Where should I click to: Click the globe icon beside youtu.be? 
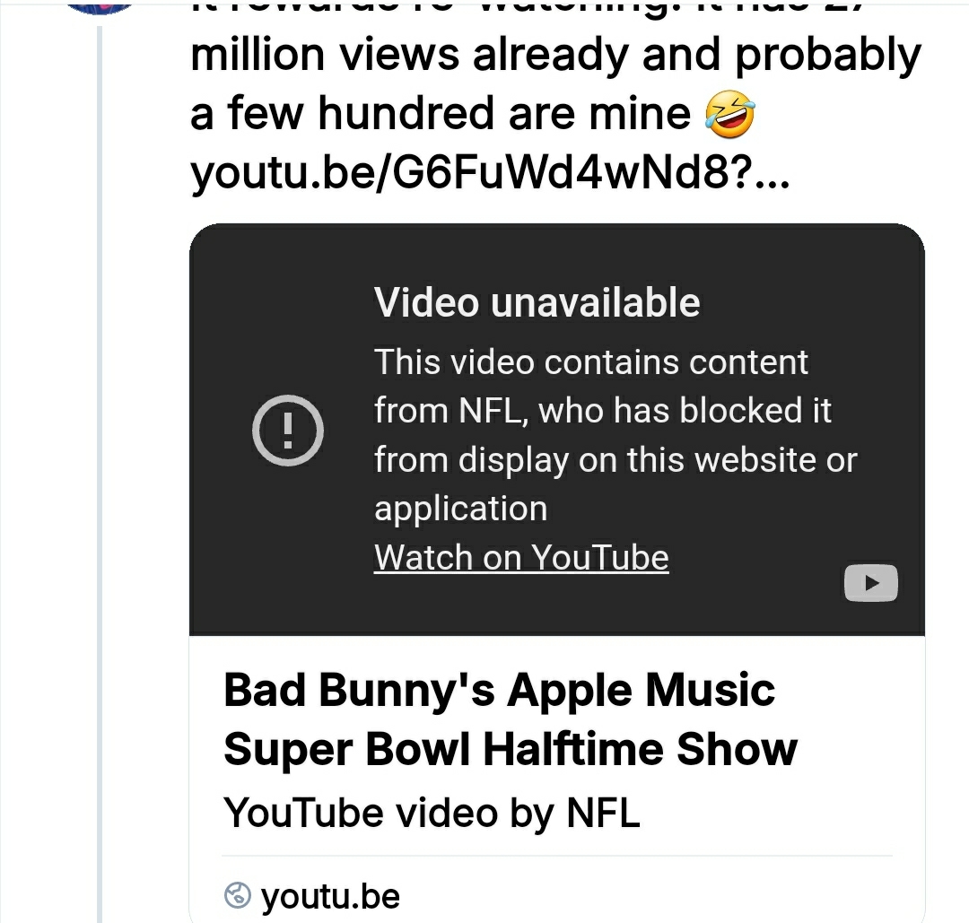click(237, 895)
